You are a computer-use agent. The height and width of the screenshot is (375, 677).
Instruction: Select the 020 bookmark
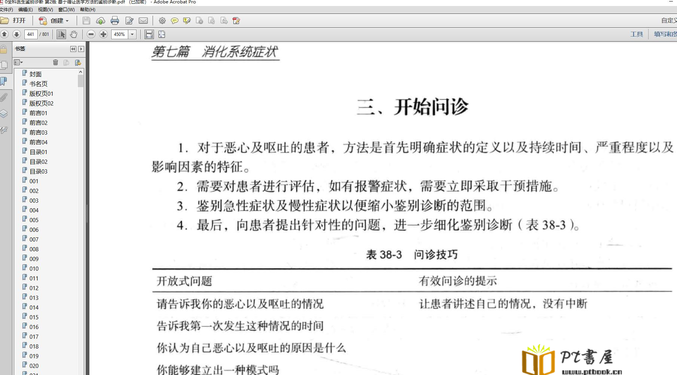pos(34,366)
